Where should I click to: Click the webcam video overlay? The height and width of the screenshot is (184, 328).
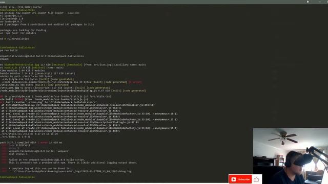coord(291,156)
